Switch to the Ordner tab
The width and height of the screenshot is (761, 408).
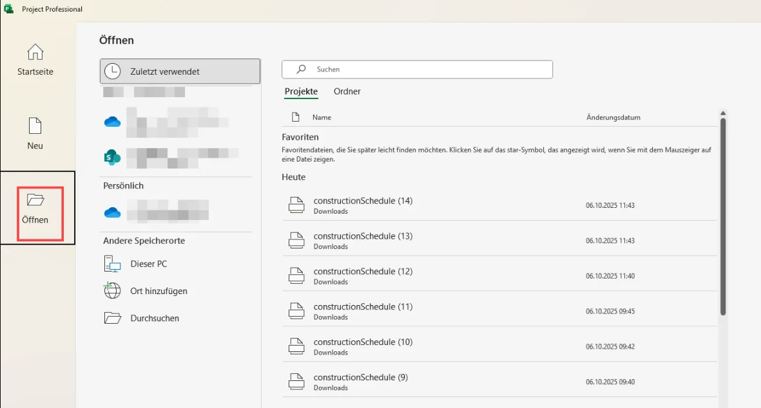click(x=347, y=91)
